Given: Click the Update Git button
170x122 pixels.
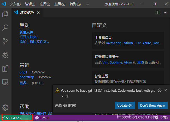Looking at the screenshot, I should pos(125,105).
